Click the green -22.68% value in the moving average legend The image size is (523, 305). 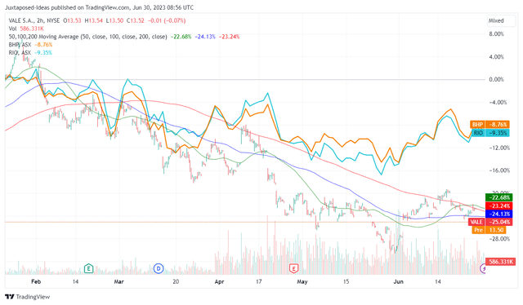click(181, 37)
